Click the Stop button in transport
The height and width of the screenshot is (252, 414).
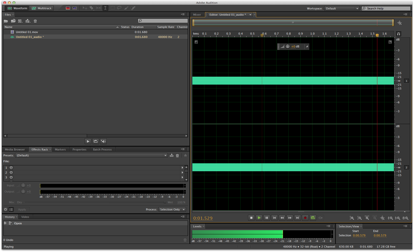(x=251, y=218)
